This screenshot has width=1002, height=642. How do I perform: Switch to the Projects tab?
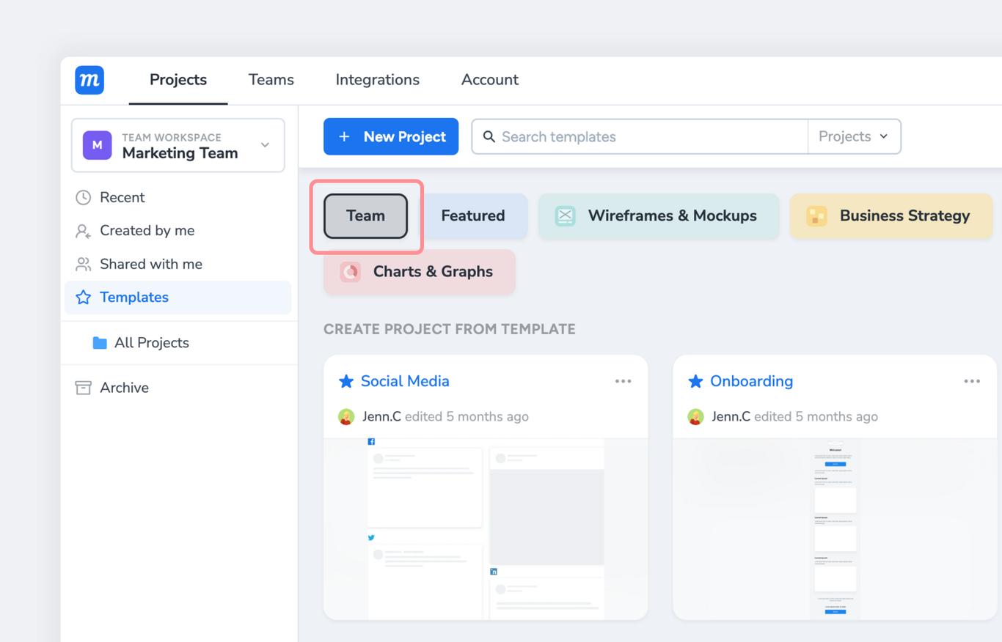(x=178, y=80)
